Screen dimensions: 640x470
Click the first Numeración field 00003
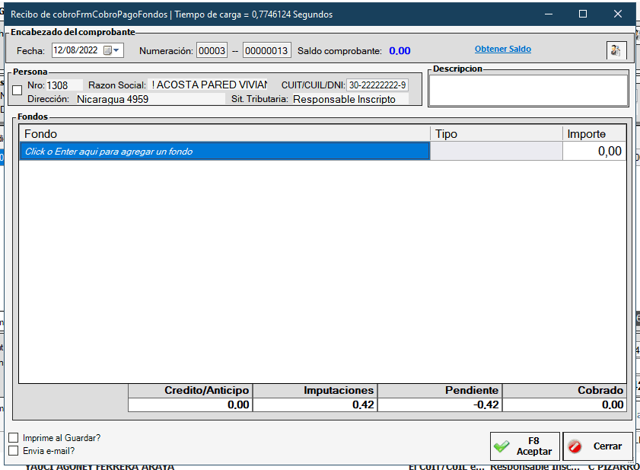(212, 51)
